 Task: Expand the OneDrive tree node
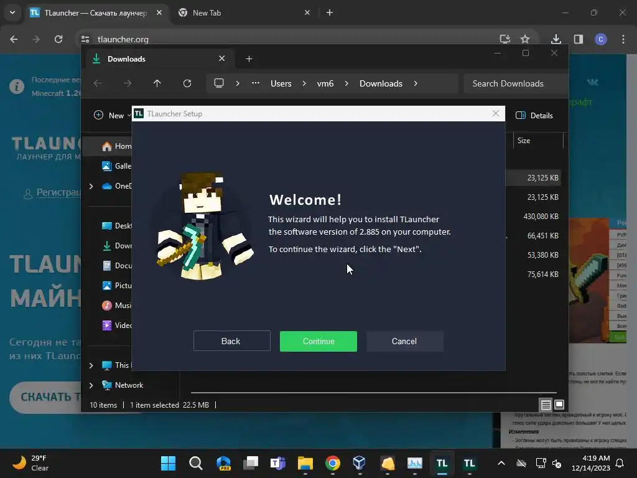91,186
